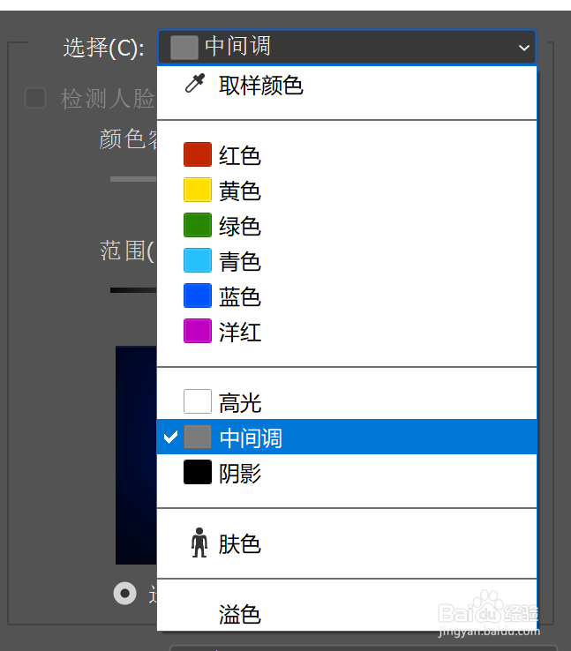Click the magenta swatch next to 洋红
The height and width of the screenshot is (651, 571).
(198, 332)
